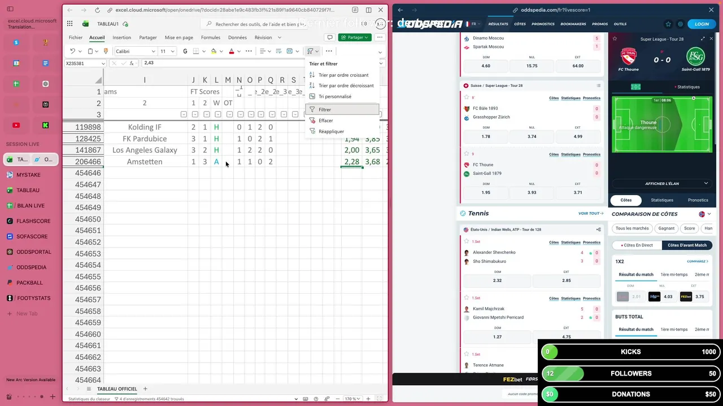This screenshot has height=406, width=723.
Task: Reload the Excel page
Action: pyautogui.click(x=97, y=10)
